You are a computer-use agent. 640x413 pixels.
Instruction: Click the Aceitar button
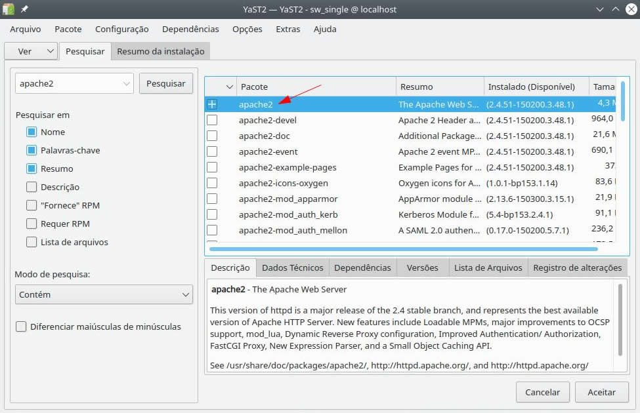(x=601, y=392)
